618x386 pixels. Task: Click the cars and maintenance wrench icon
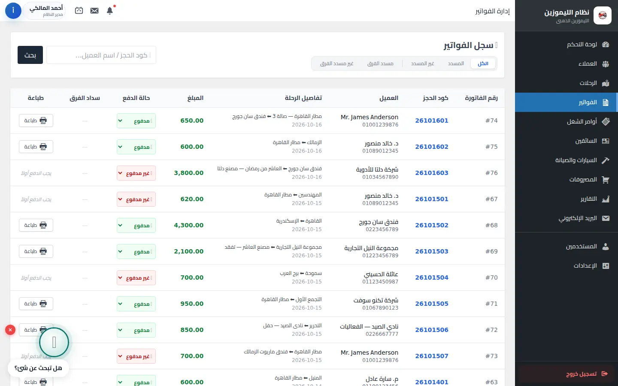tap(606, 160)
